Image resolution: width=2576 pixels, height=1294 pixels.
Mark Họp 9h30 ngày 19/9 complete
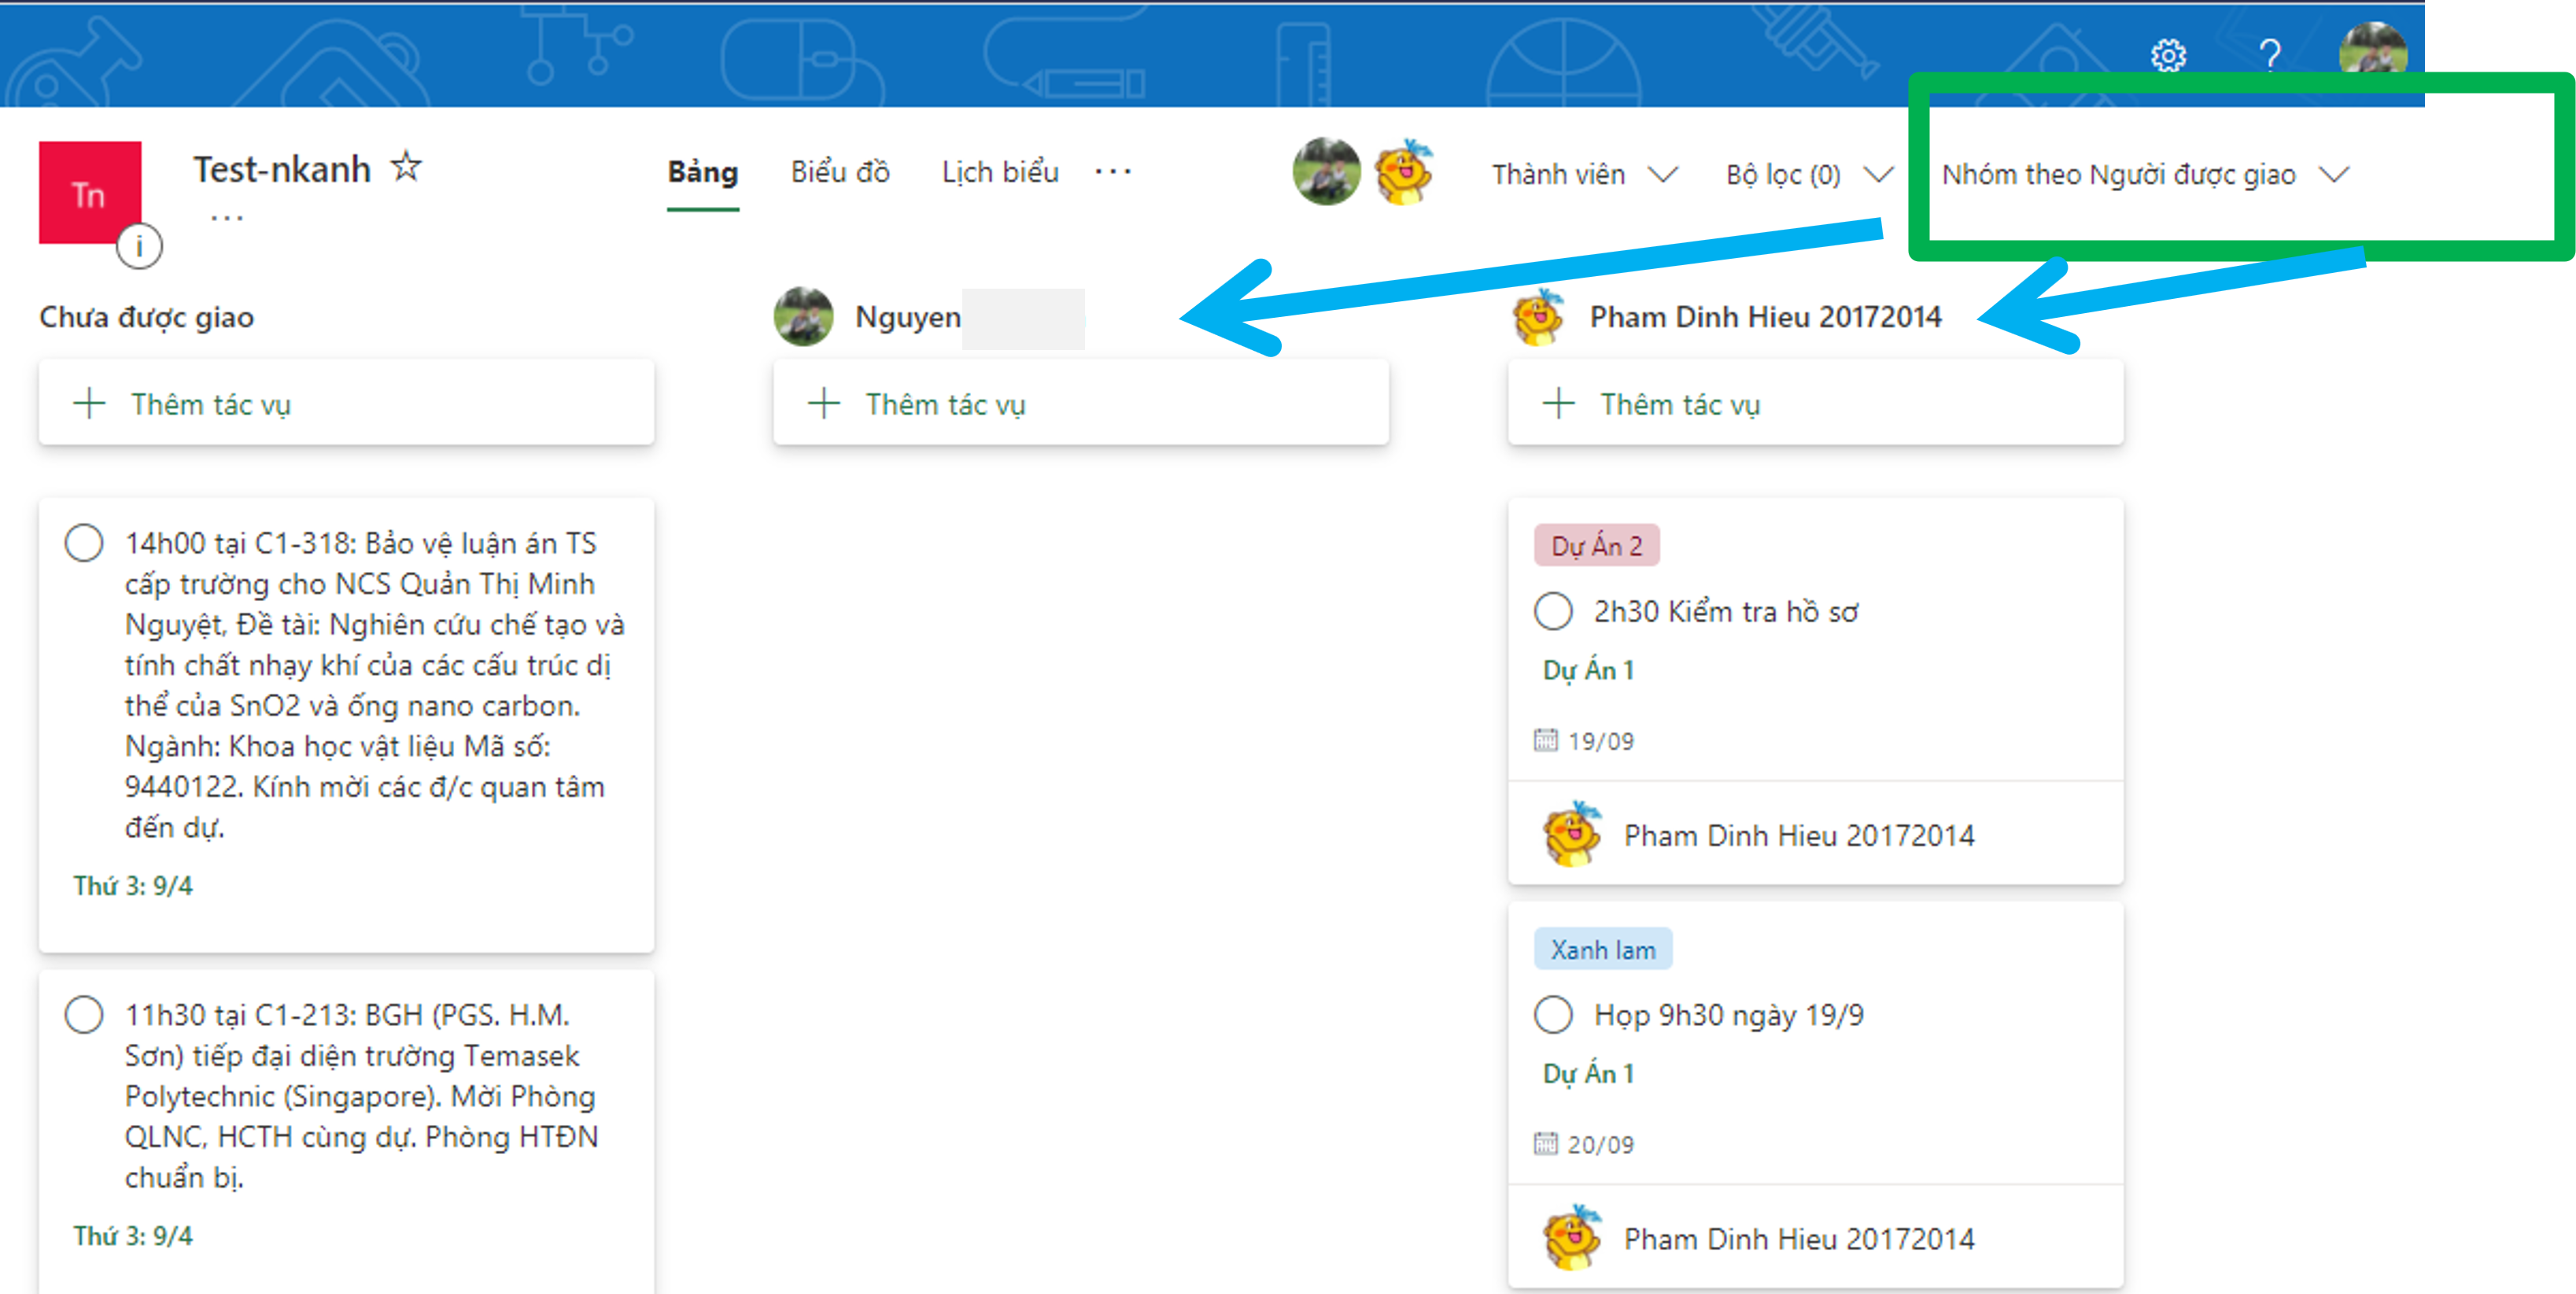pos(1553,1014)
